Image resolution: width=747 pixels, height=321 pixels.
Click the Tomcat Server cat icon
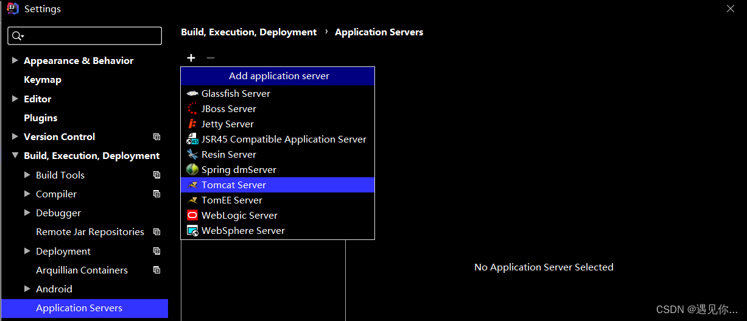tap(192, 185)
